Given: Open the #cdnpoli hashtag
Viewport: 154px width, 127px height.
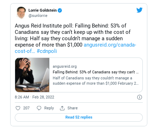Looking at the screenshot, I should pos(47,51).
